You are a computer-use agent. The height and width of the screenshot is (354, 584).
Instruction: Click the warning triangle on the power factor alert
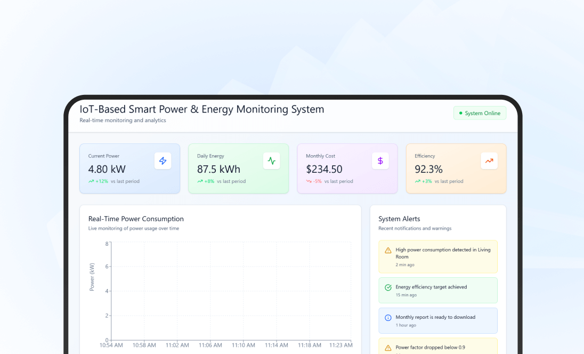coord(387,347)
